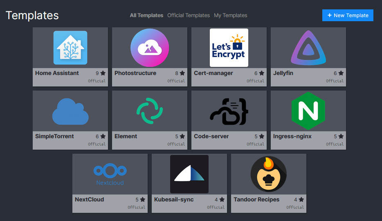Click the Official label under Home Assistant
Image resolution: width=382 pixels, height=221 pixels.
(x=97, y=81)
